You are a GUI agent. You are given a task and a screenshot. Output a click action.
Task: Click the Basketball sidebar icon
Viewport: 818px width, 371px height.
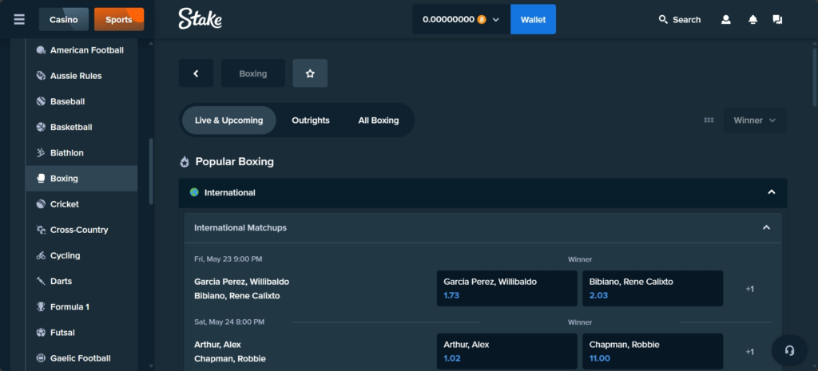pyautogui.click(x=41, y=127)
